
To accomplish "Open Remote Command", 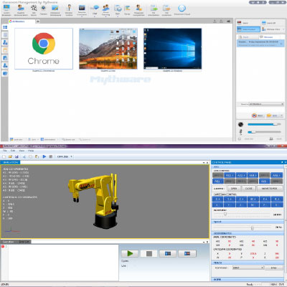I will 82,10.
